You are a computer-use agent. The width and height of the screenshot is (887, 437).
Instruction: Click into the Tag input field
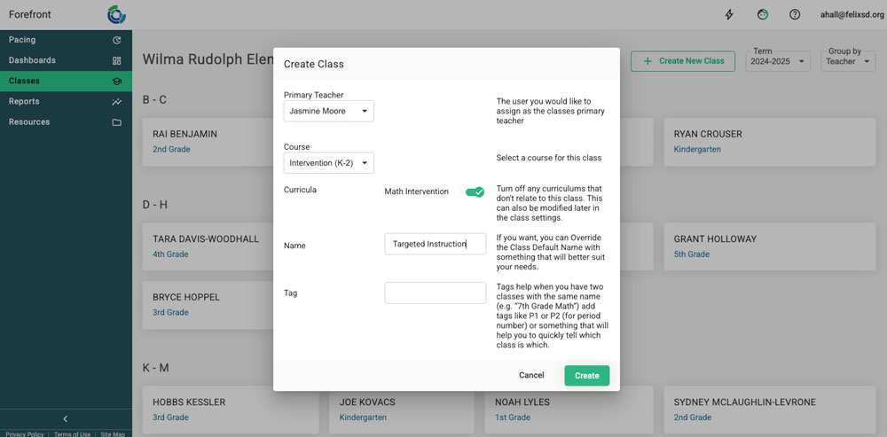coord(435,293)
